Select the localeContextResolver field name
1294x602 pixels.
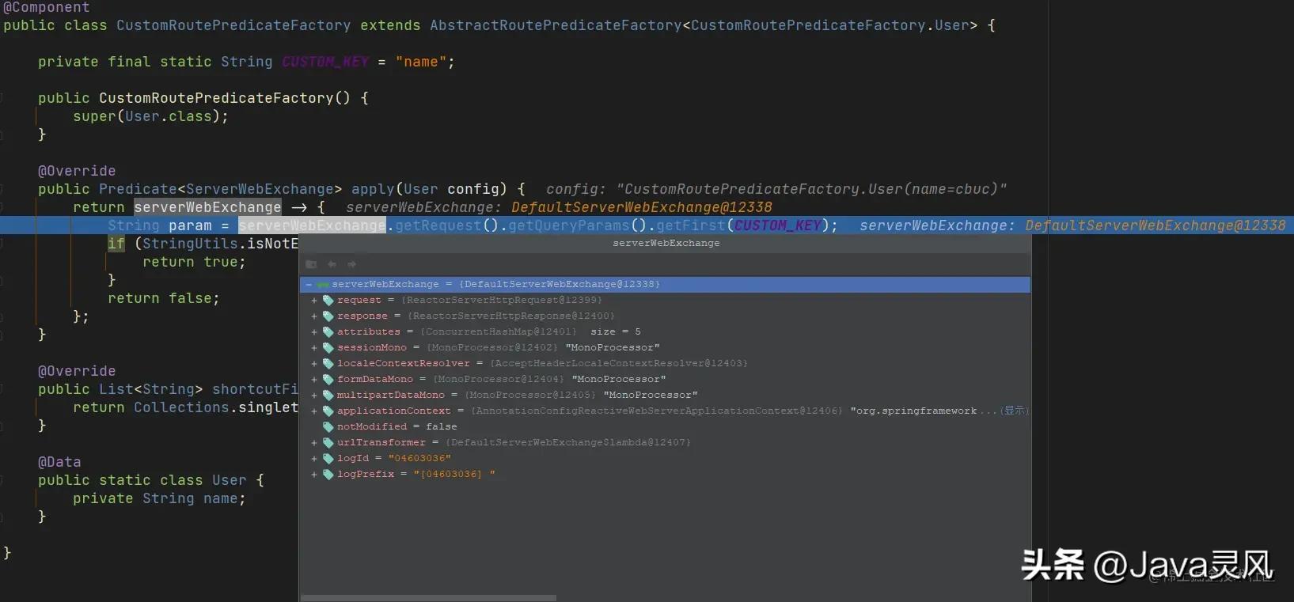click(404, 364)
